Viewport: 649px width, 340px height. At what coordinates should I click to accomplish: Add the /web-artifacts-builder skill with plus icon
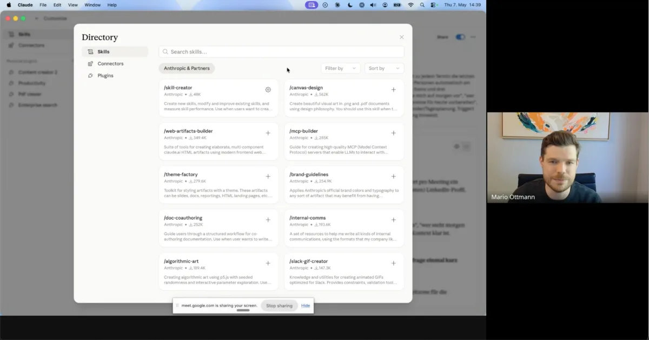268,133
